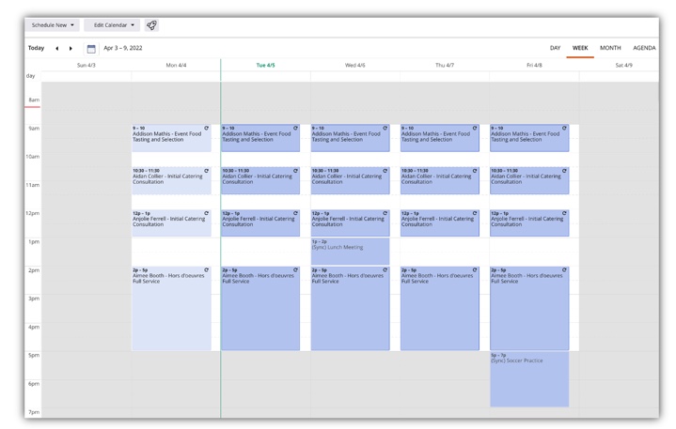This screenshot has width=676, height=429.
Task: Jump to Today
Action: (37, 48)
